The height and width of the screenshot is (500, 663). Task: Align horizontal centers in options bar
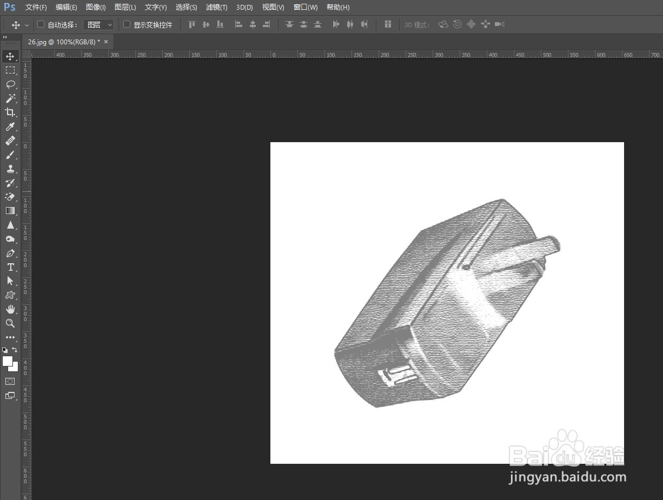253,24
